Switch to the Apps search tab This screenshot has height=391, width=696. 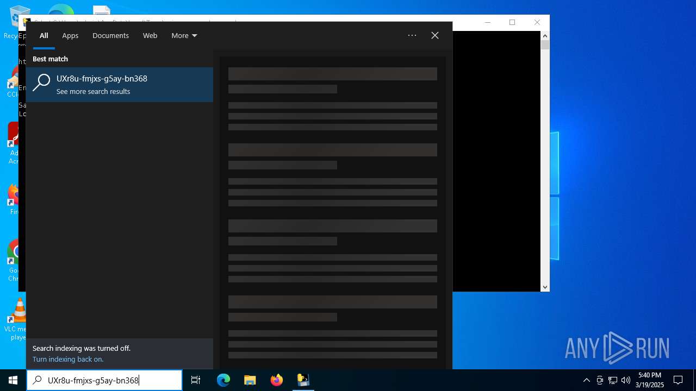70,36
